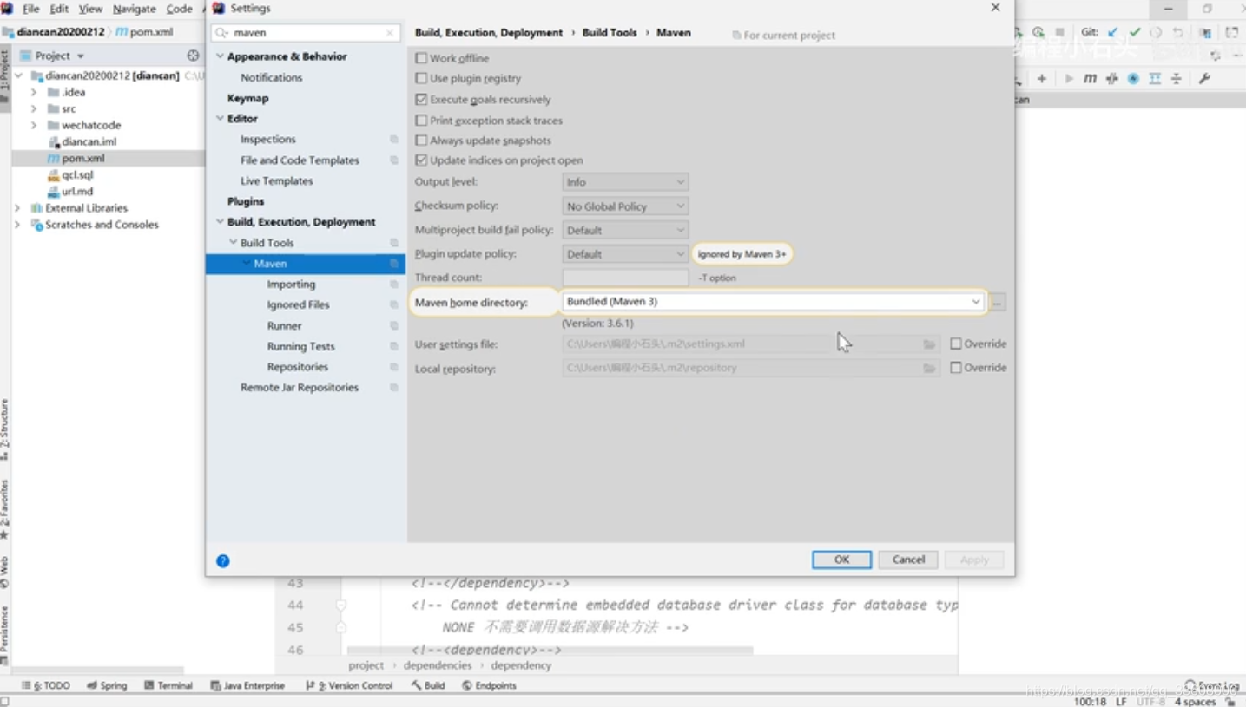Check Override for User settings file
The image size is (1246, 707).
tap(956, 344)
